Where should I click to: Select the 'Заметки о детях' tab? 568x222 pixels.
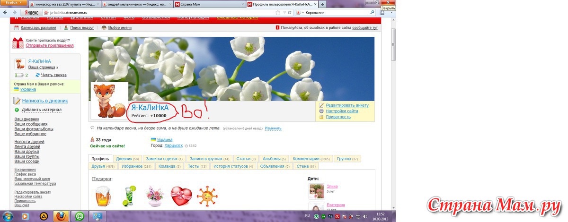pos(164,159)
